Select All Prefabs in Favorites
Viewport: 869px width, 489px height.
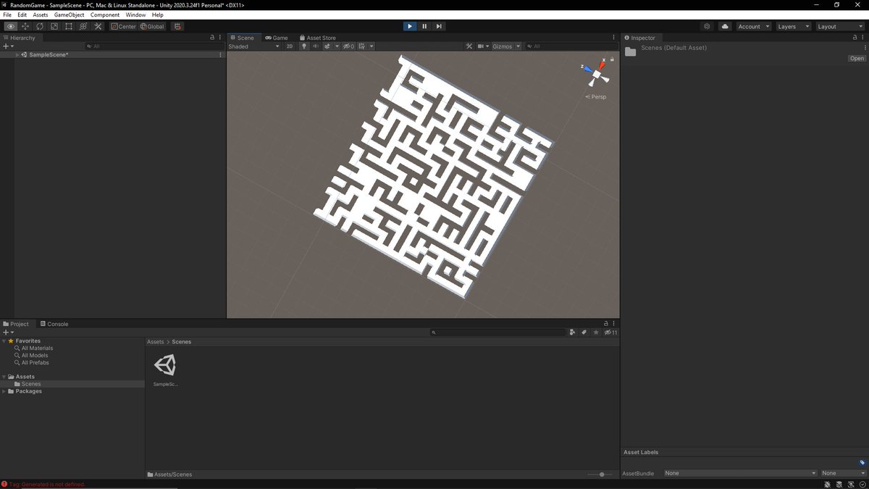(x=35, y=362)
